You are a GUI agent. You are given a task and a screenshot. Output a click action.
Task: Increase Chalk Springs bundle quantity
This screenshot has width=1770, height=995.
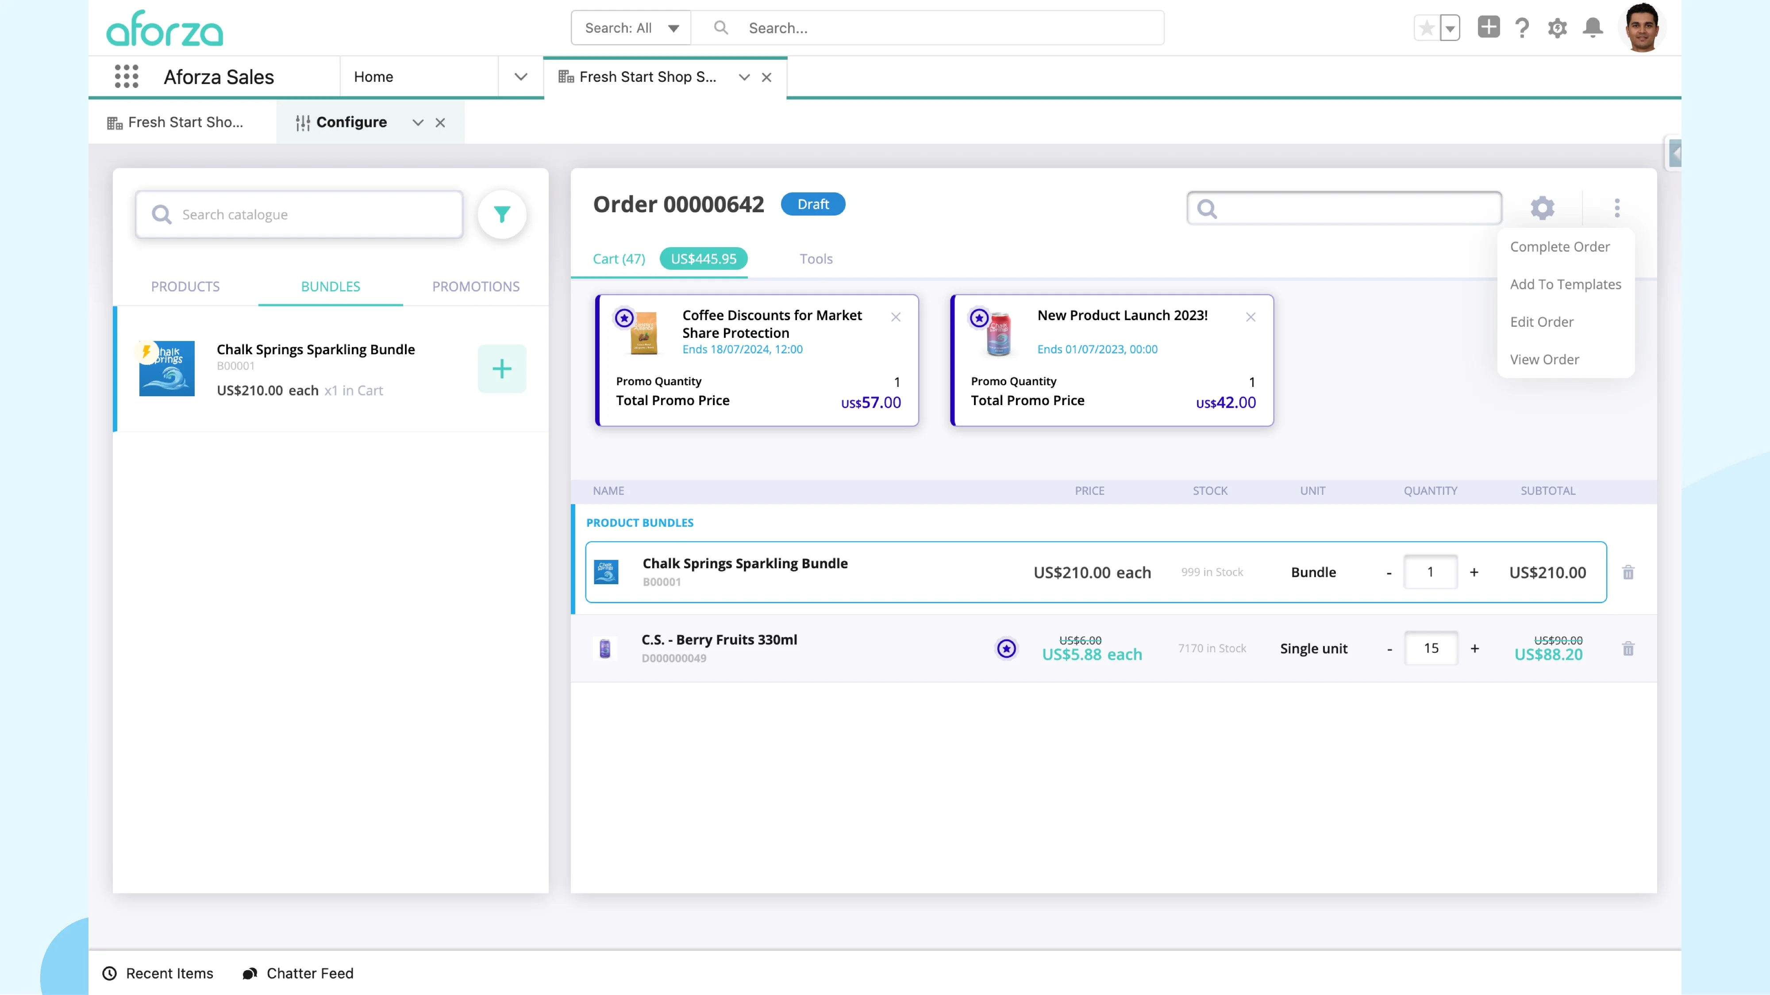tap(1474, 573)
